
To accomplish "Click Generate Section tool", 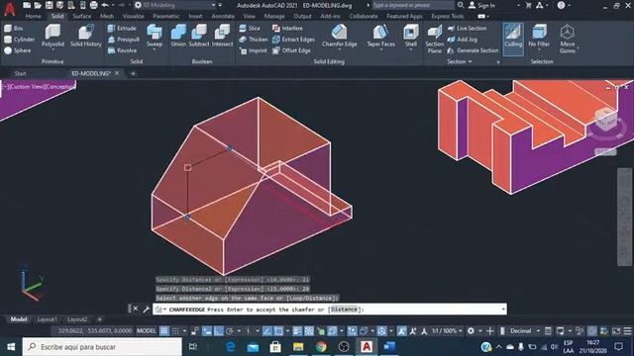I will pyautogui.click(x=473, y=50).
